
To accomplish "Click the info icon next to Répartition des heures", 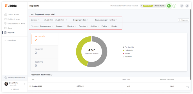I will coord(51,75).
